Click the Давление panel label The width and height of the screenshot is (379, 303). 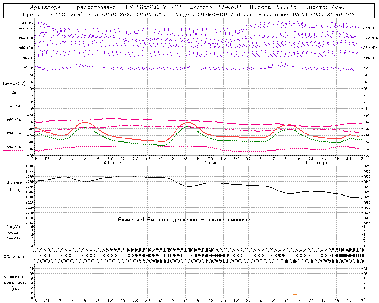click(x=15, y=183)
